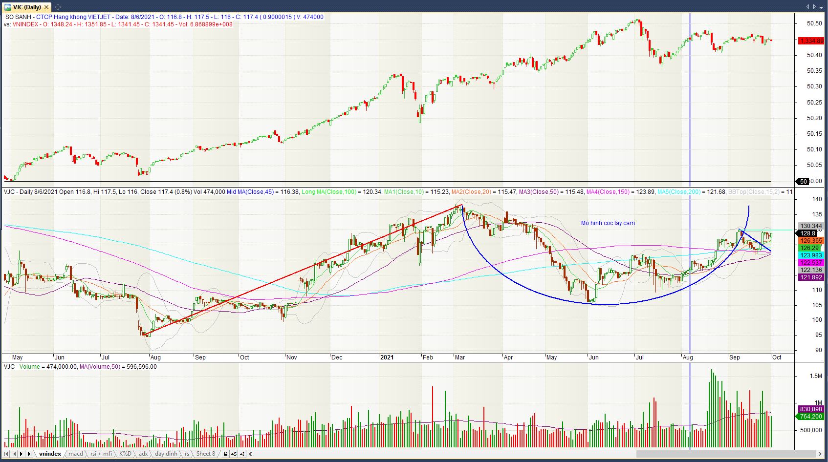Advance to the next chart sheet

(22, 454)
